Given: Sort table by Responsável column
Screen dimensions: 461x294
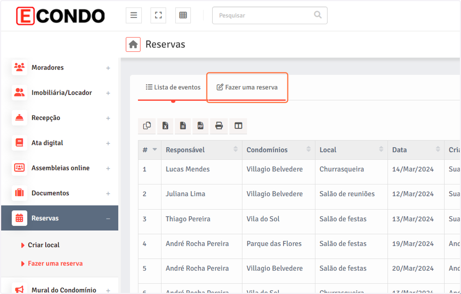Looking at the screenshot, I should 202,150.
